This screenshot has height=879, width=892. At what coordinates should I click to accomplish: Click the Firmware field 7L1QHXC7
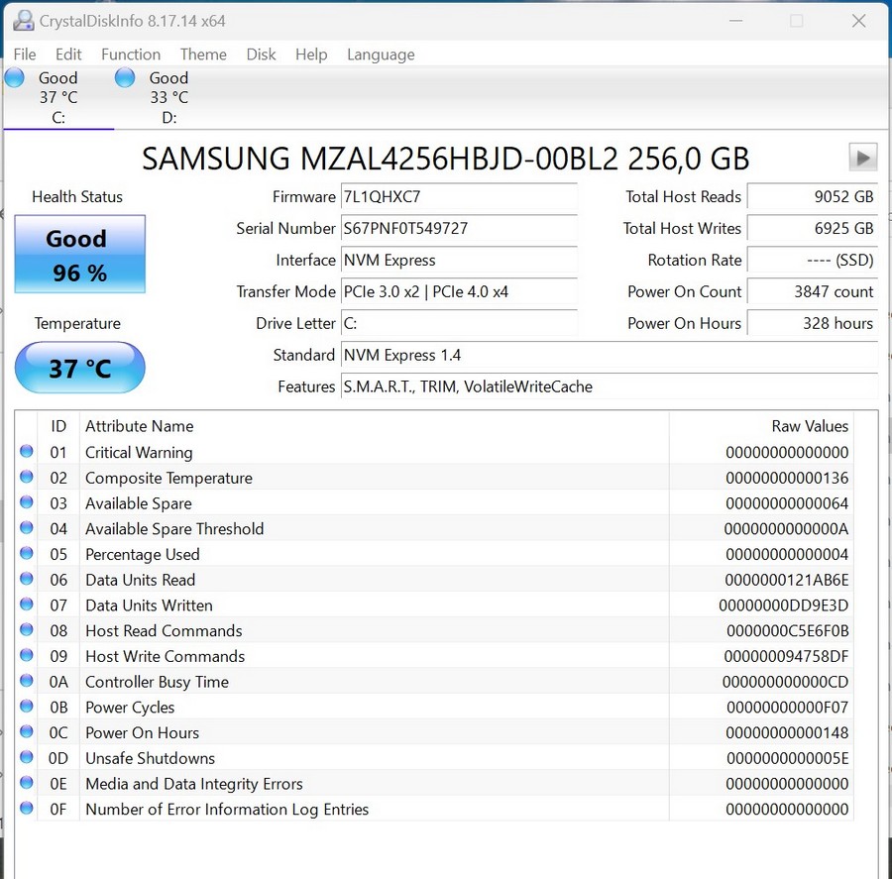459,197
